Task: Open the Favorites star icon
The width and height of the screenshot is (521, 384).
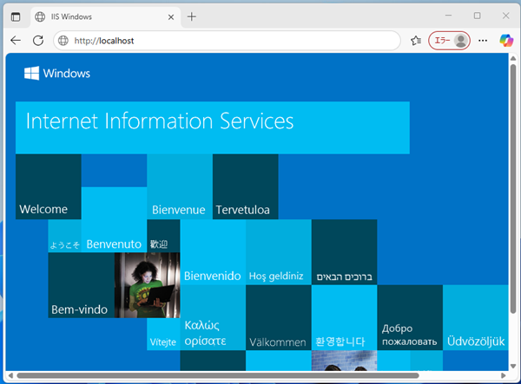Action: coord(416,41)
